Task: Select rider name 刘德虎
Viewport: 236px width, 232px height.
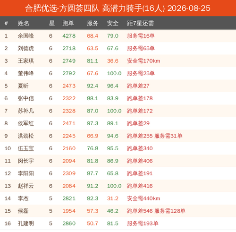Action: (x=26, y=48)
